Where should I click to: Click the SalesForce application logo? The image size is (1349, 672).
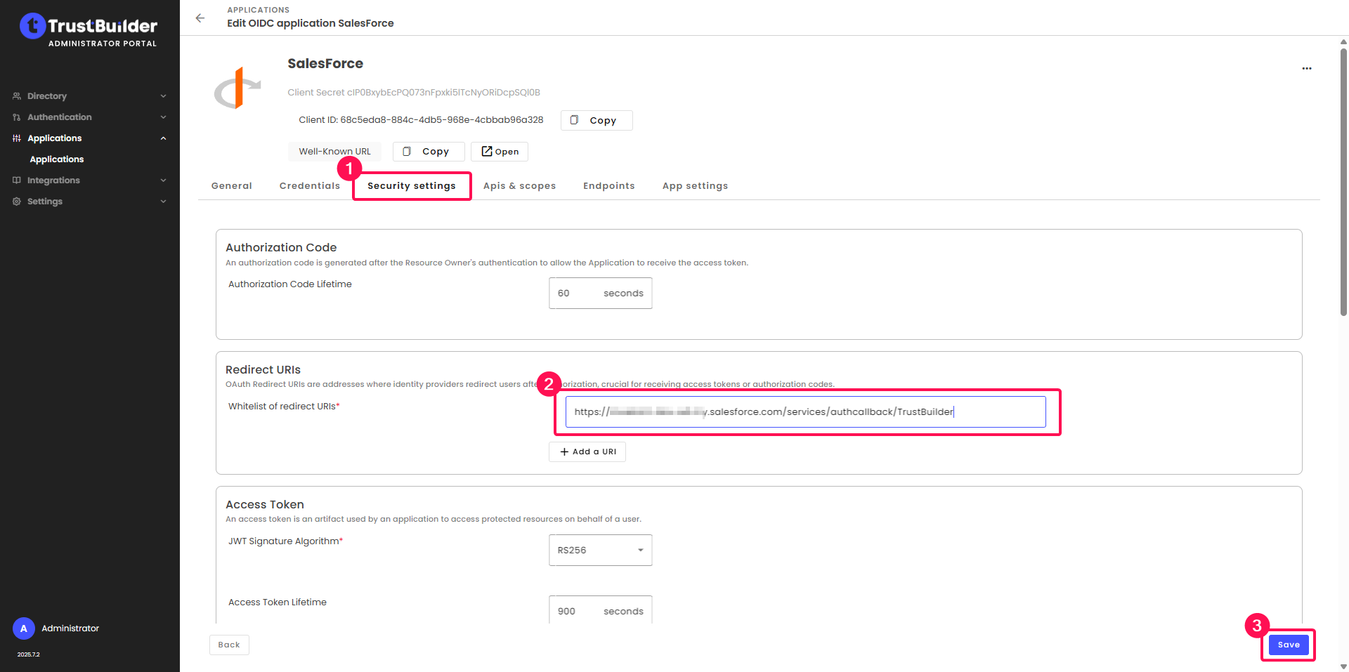pos(237,89)
